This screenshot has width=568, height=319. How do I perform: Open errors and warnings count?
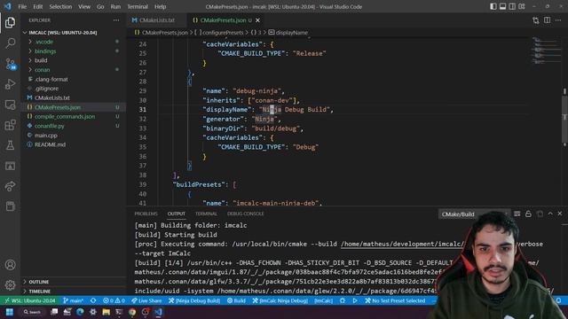(114, 300)
